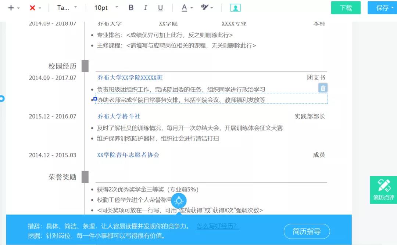
Task: Open the 10pt font size dropdown
Action: (106, 8)
